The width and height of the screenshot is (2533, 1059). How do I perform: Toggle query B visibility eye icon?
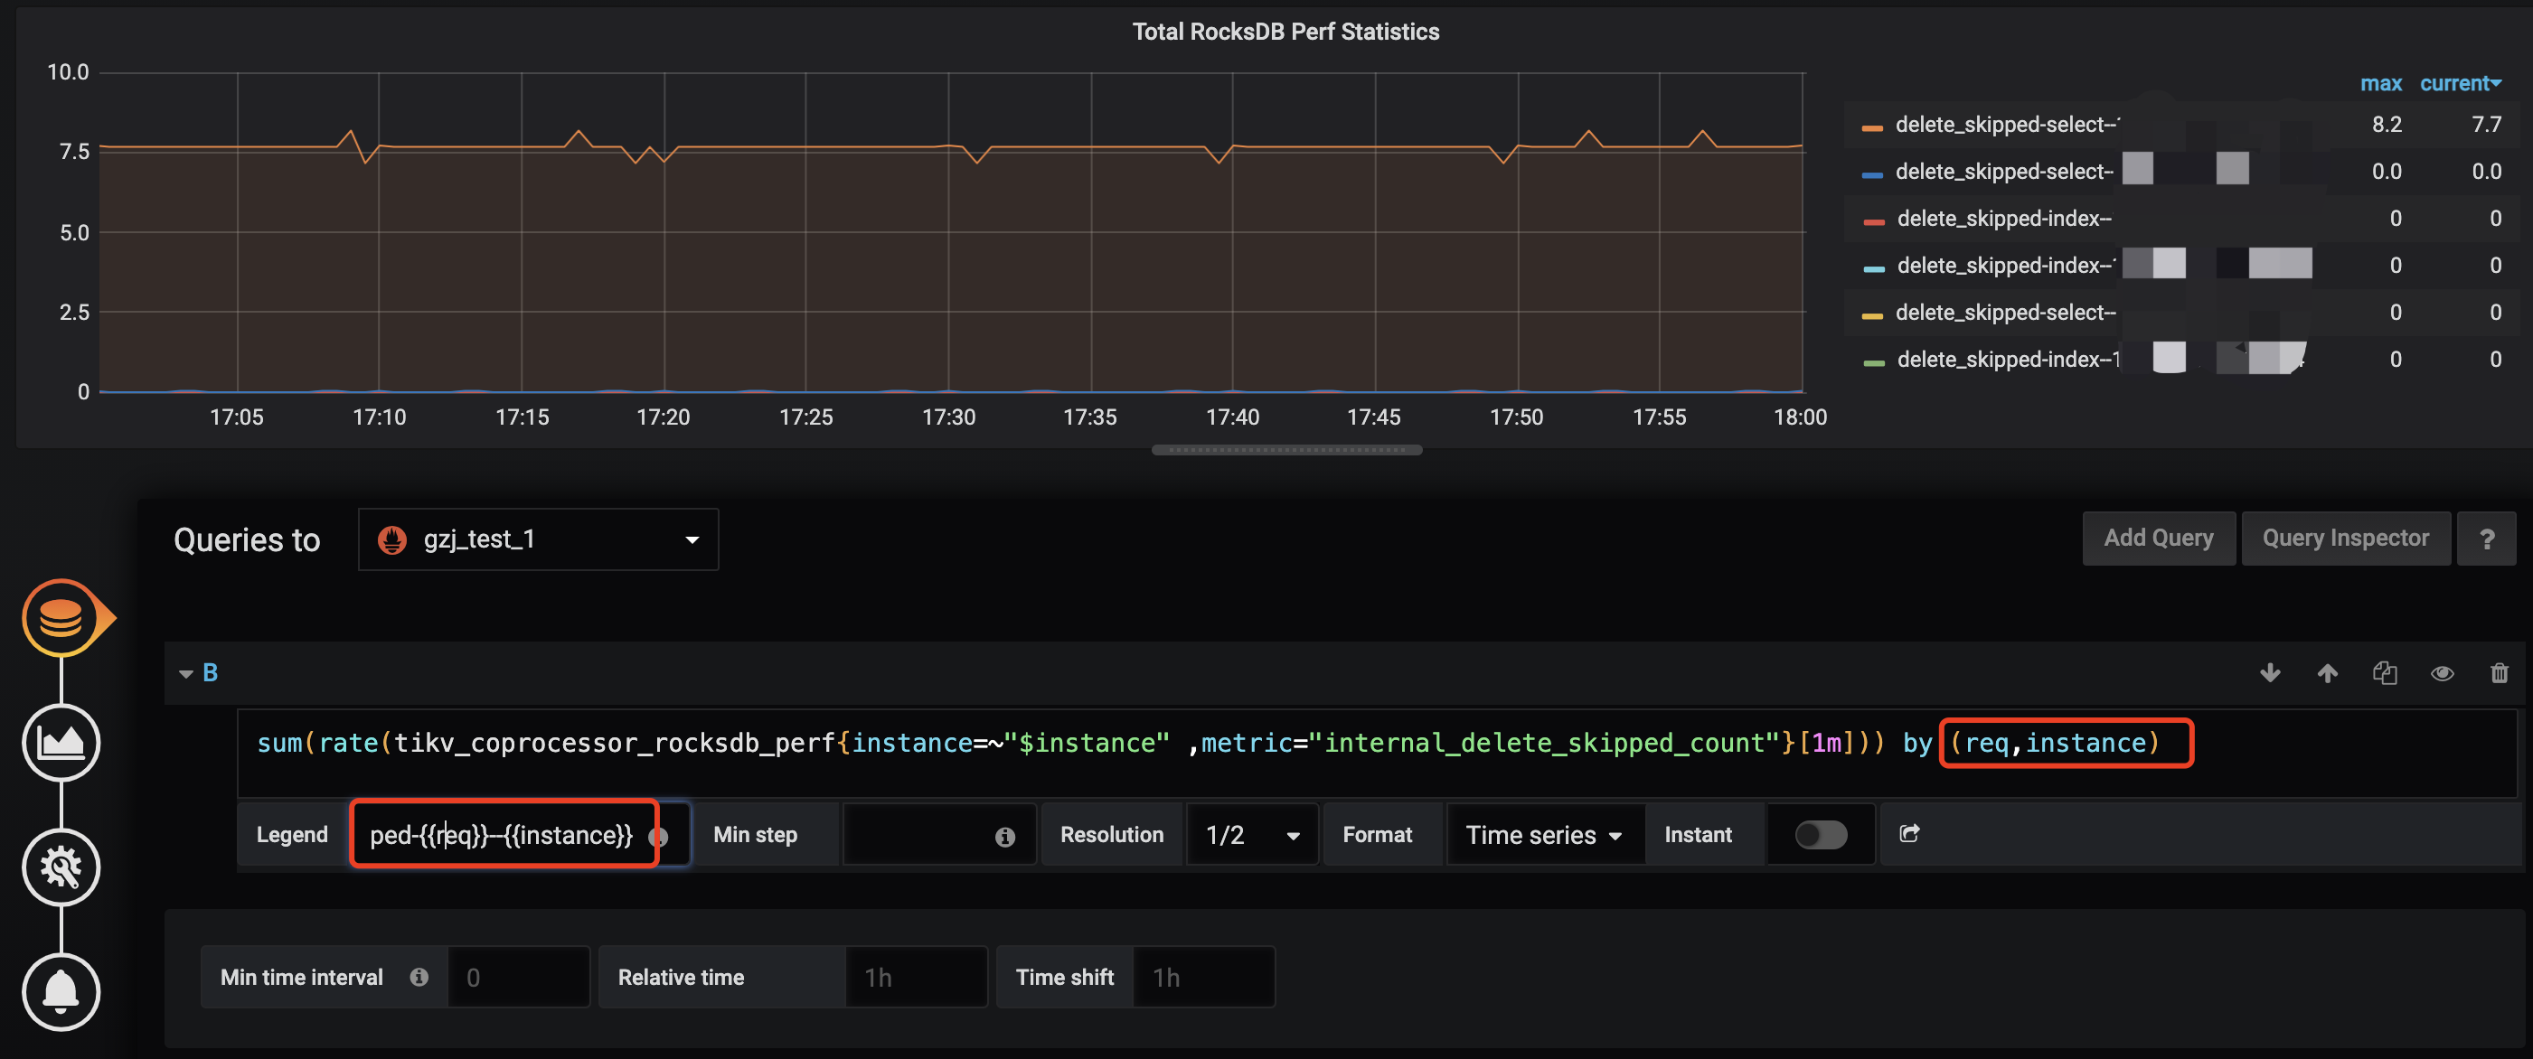coord(2442,672)
